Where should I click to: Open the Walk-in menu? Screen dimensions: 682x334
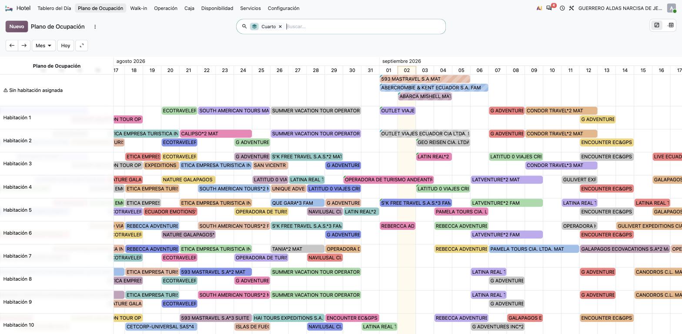coord(139,8)
